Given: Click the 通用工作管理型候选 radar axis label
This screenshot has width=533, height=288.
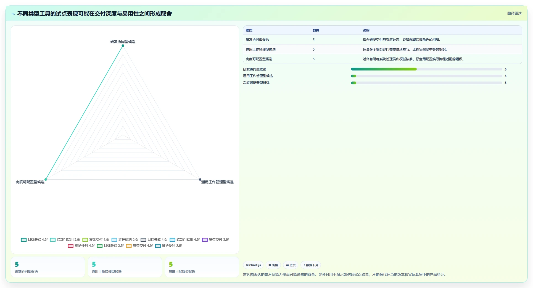Looking at the screenshot, I should click(217, 182).
